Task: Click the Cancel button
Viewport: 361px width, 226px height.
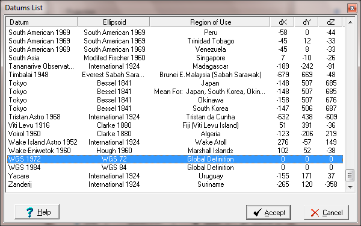Action: 326,212
